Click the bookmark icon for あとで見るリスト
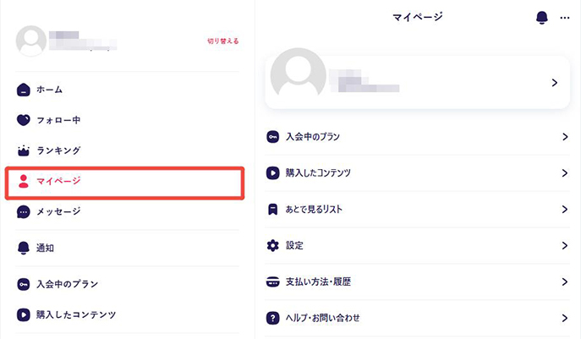Screen dimensions: 581x339 272,210
